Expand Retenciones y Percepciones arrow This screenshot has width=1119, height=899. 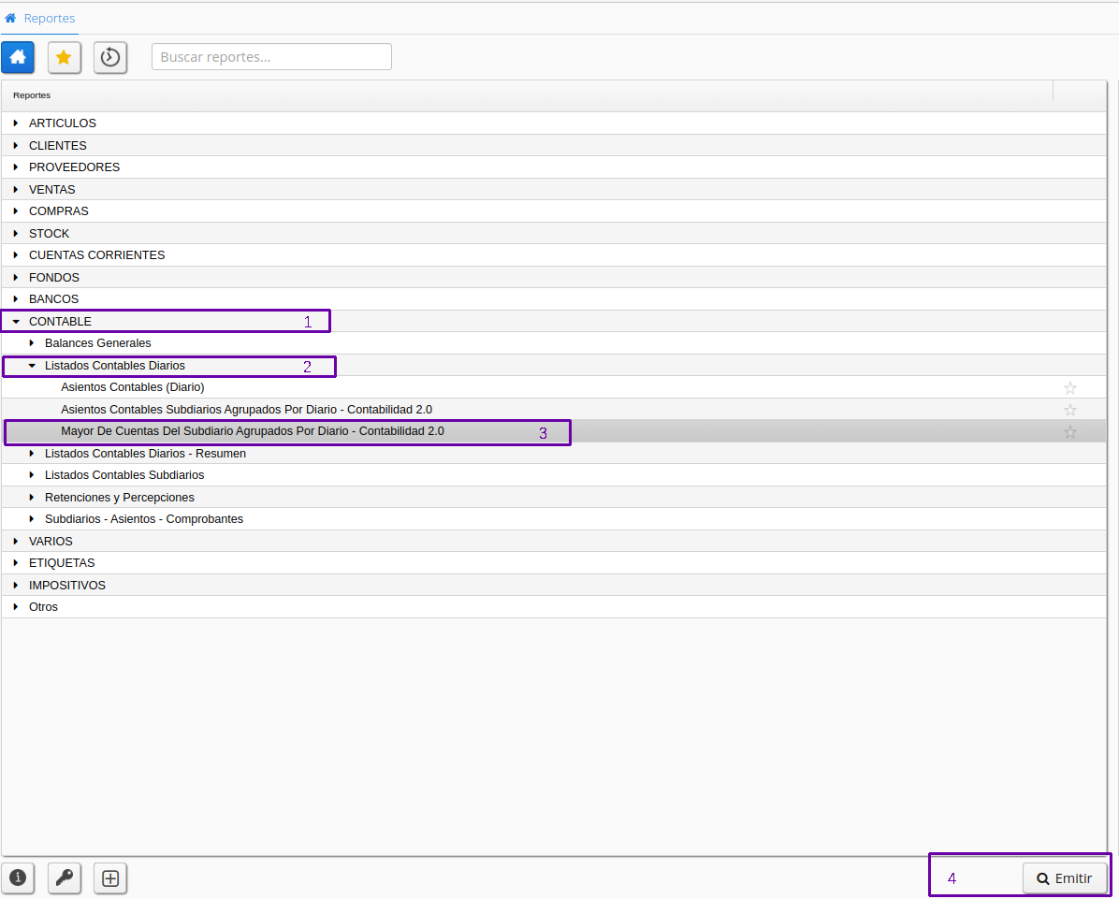32,498
